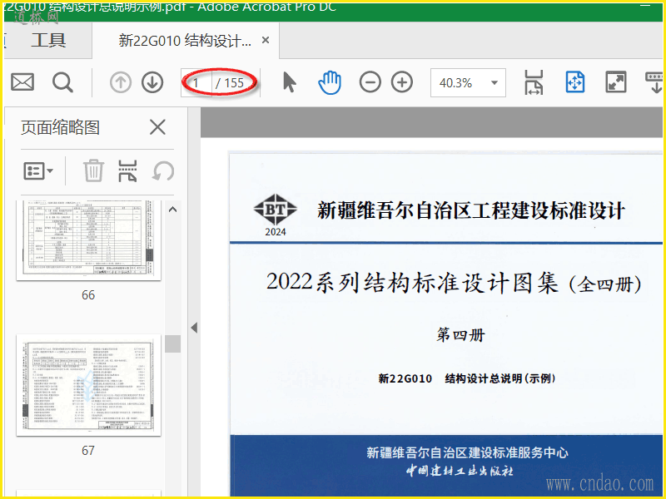Open thumbnail options menu dropdown
Viewport: 666px width, 499px height.
coord(38,171)
